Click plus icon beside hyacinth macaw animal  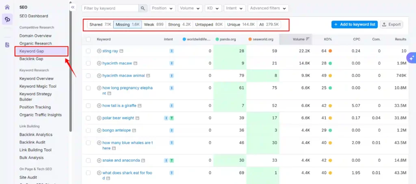coord(99,76)
